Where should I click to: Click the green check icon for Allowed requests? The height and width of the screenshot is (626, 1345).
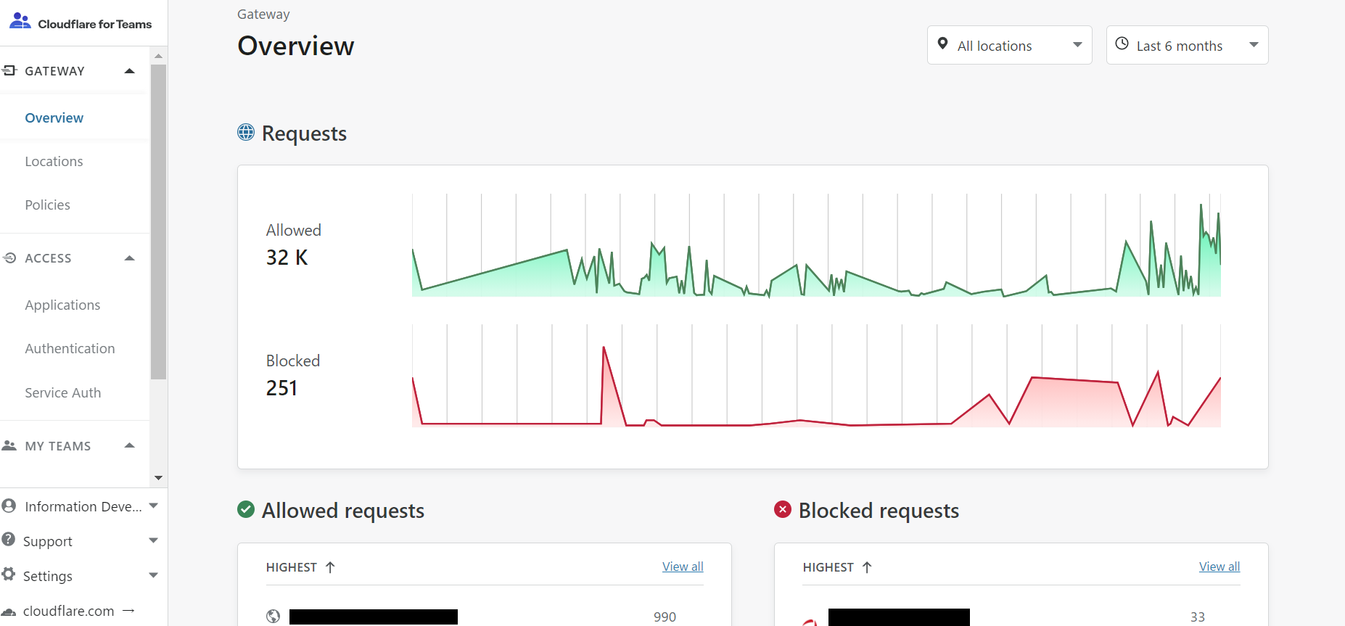pos(246,509)
